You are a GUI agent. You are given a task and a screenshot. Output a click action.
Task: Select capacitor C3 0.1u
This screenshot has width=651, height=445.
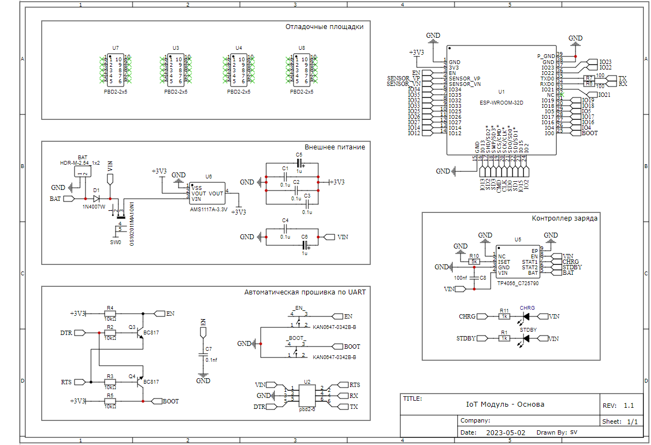click(307, 204)
